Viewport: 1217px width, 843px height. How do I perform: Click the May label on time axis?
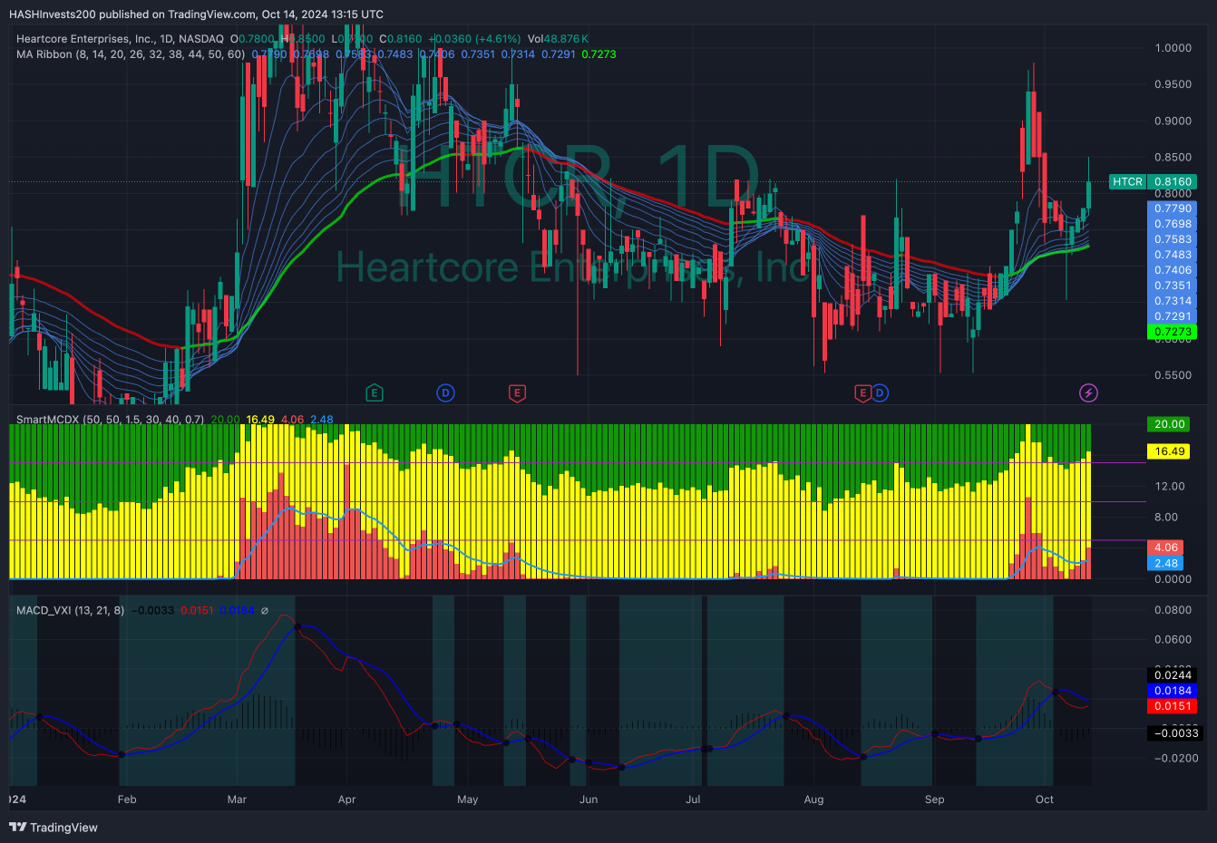(x=467, y=799)
